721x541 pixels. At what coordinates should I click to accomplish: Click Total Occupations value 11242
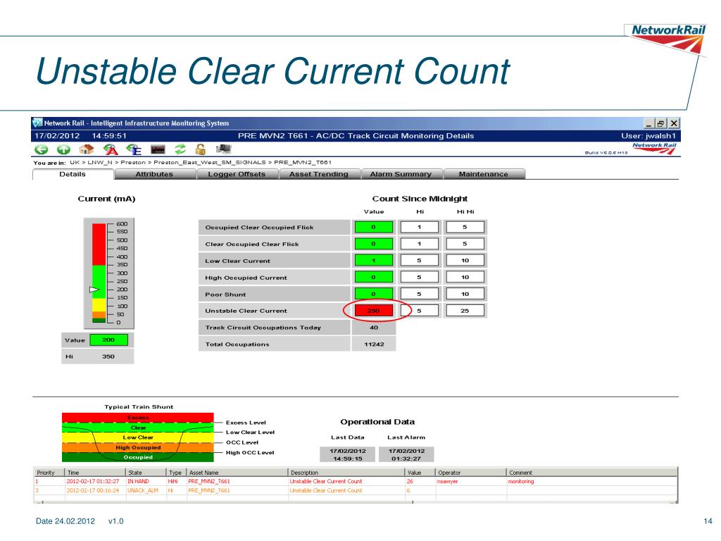click(x=374, y=344)
